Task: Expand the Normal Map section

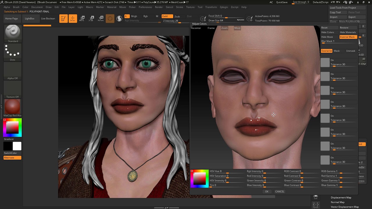Action: click(338, 202)
